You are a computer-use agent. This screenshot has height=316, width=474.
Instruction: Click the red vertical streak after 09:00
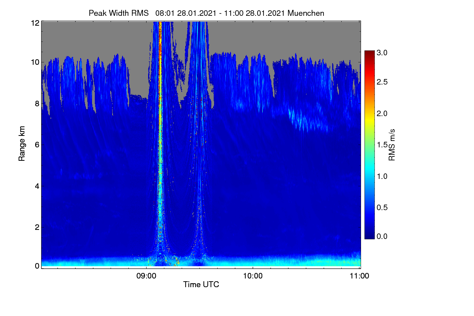(x=160, y=99)
